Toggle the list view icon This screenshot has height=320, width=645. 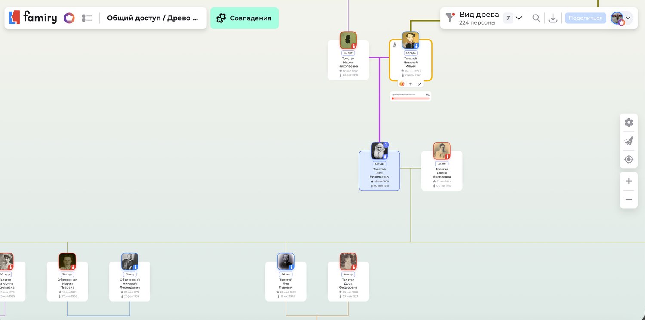tap(87, 18)
